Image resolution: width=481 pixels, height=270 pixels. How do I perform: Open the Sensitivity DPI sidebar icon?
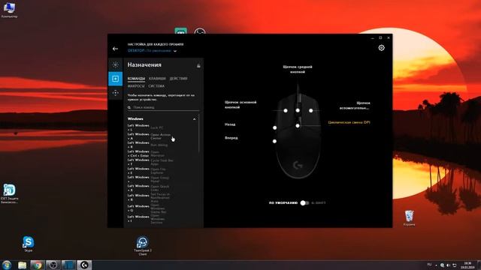pyautogui.click(x=115, y=93)
